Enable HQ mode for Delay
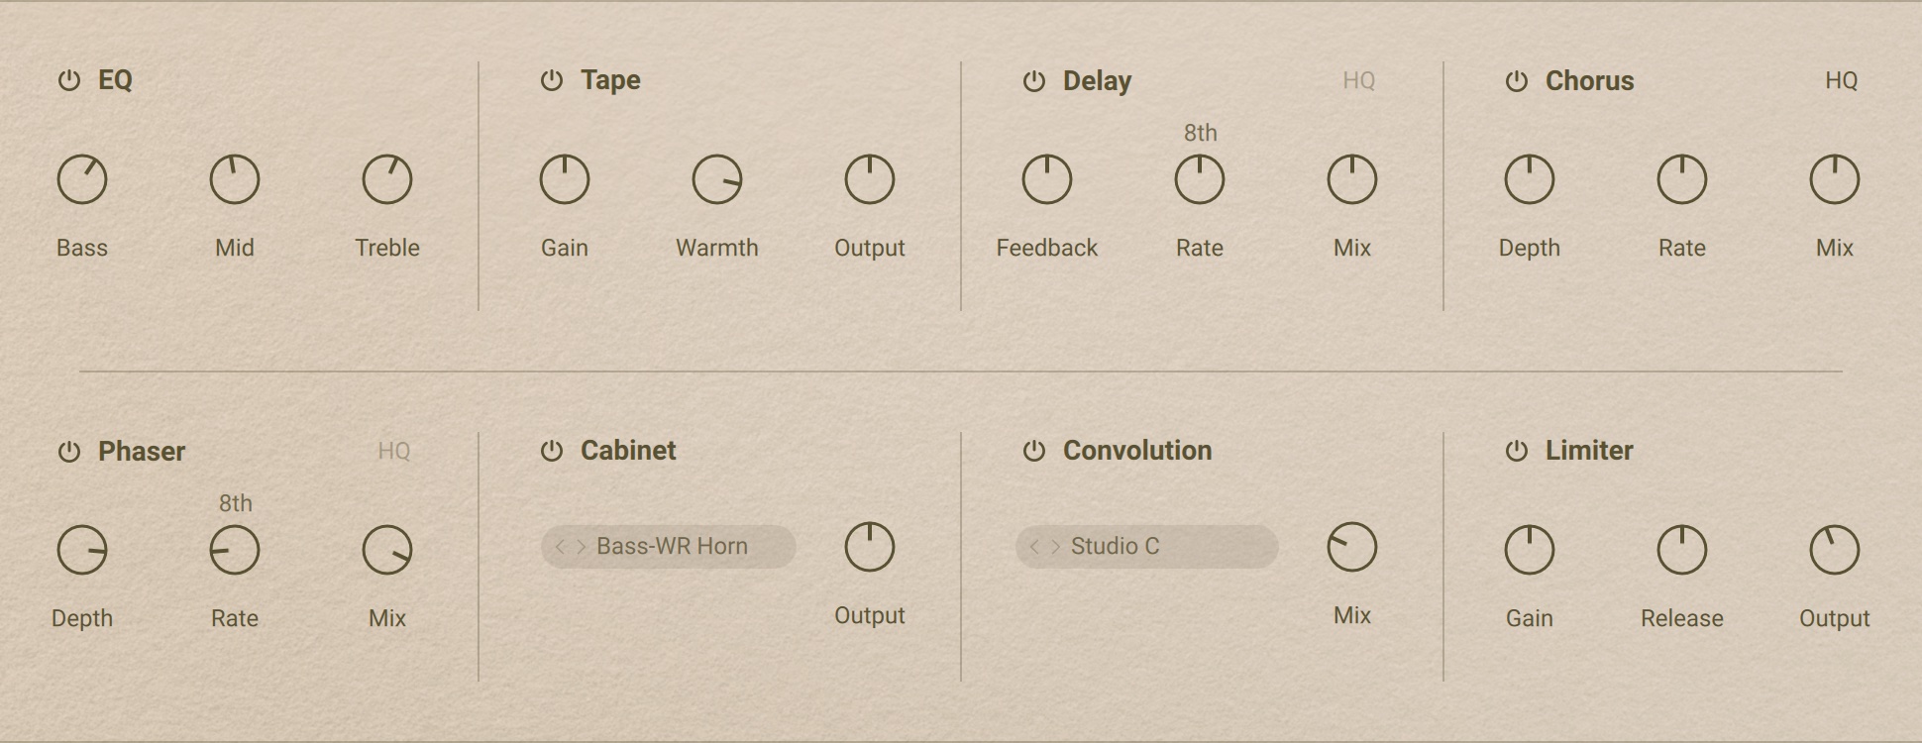This screenshot has height=743, width=1922. coord(1358,81)
